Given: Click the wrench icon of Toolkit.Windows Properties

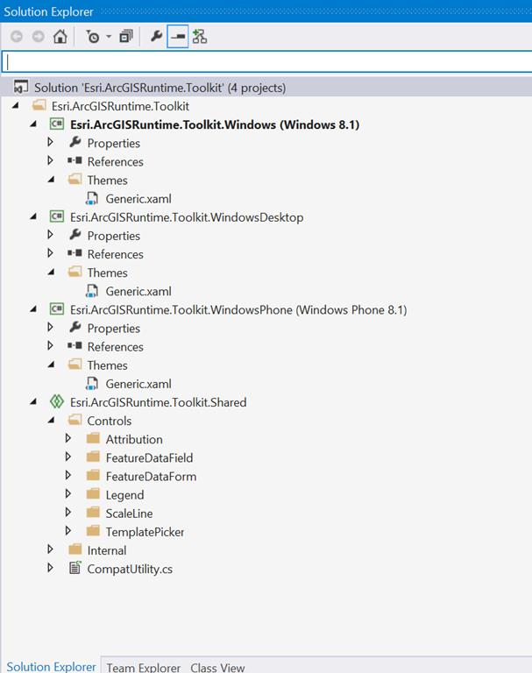Looking at the screenshot, I should click(75, 143).
